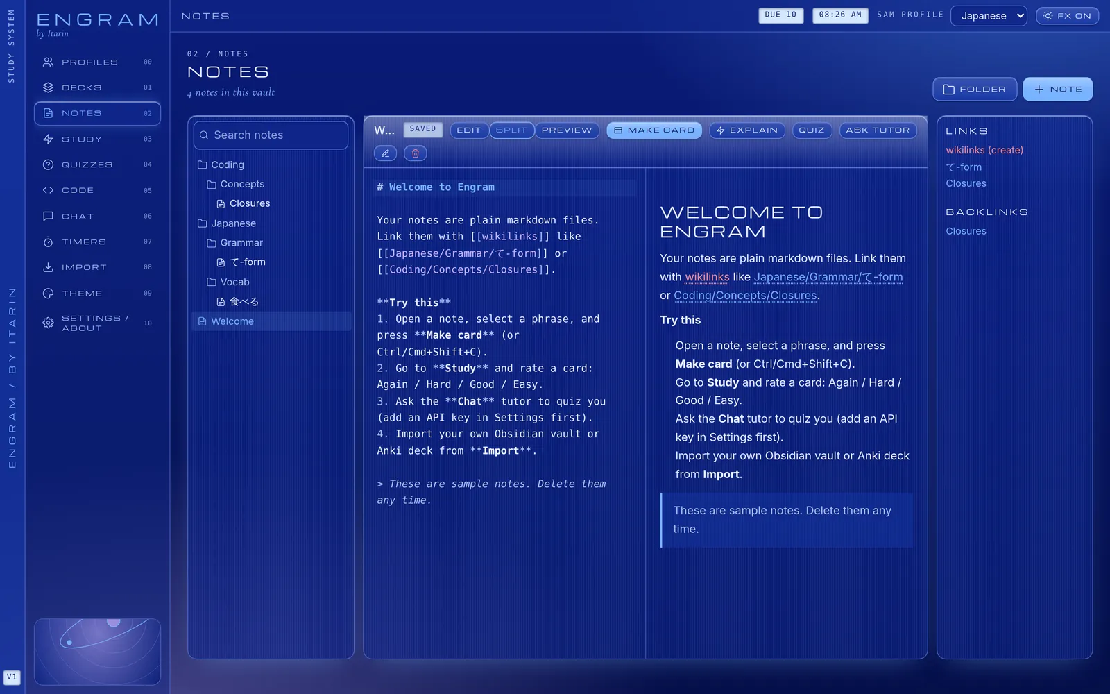Click the V1 version badge
The image size is (1110, 694).
tap(12, 677)
